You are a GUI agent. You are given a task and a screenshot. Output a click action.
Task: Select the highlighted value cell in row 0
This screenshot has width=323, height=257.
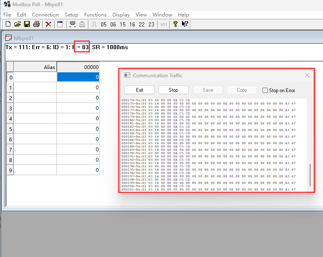[78, 77]
